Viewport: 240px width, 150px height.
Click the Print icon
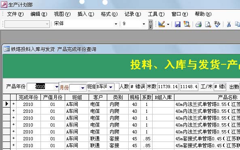point(198,24)
